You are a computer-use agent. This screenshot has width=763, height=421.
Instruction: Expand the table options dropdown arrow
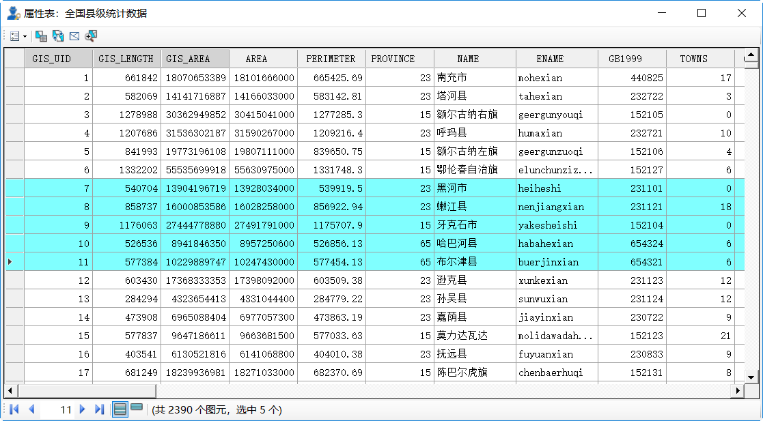[25, 36]
